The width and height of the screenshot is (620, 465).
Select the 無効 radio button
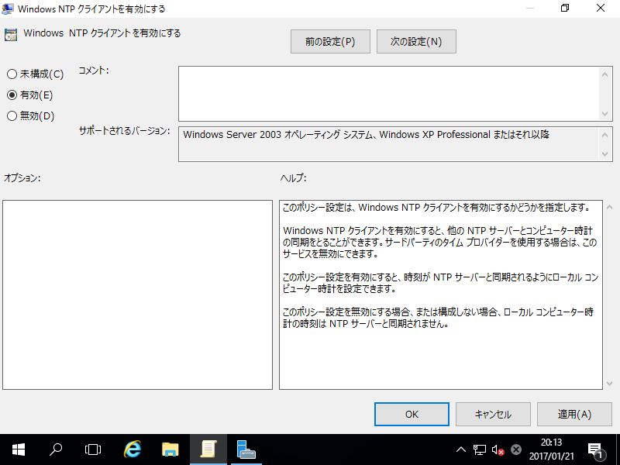pyautogui.click(x=11, y=115)
